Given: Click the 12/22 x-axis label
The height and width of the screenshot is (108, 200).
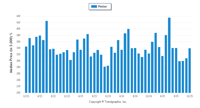Looking at the screenshot, I should pyautogui.click(x=67, y=96).
